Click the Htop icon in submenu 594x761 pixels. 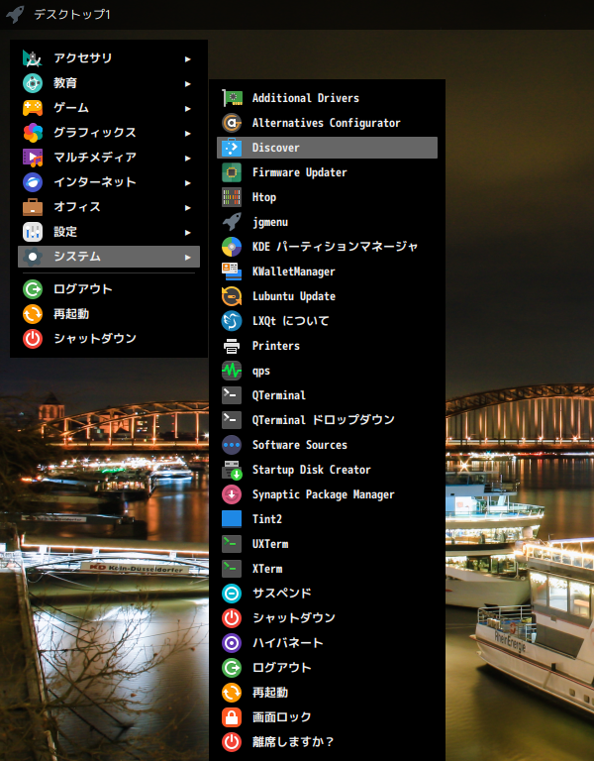pyautogui.click(x=232, y=197)
